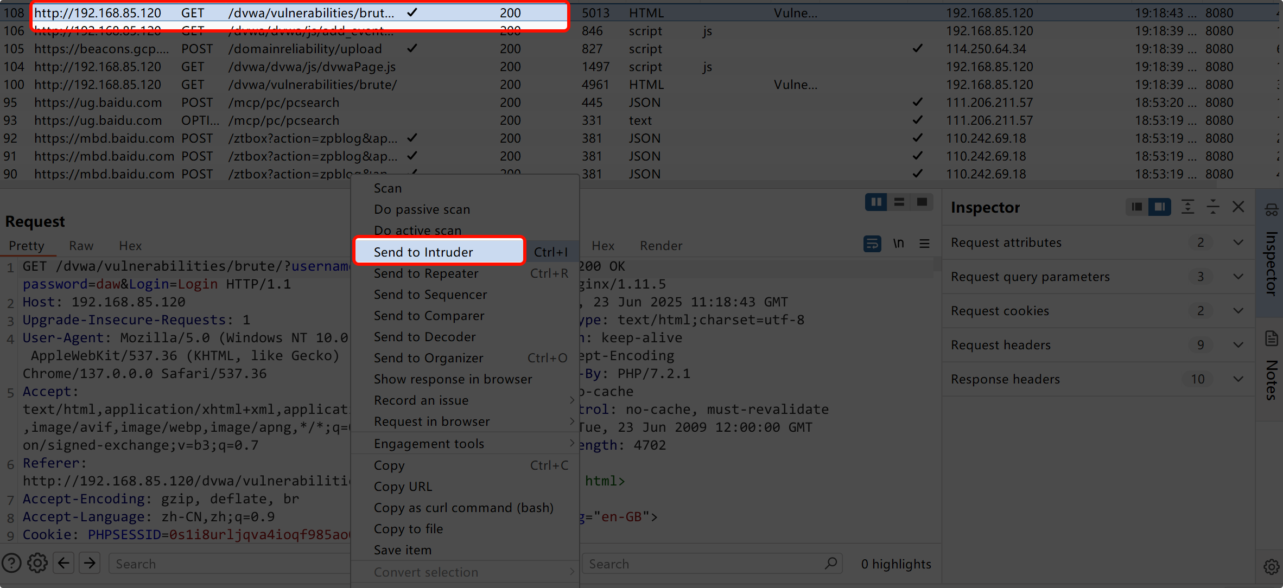Image resolution: width=1283 pixels, height=588 pixels.
Task: Switch request view to the Raw tab
Action: tap(81, 246)
